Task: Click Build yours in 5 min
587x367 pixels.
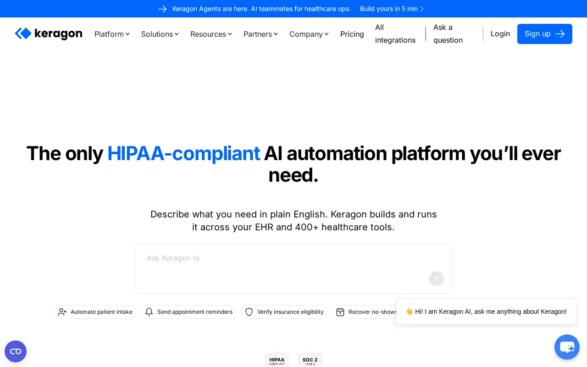Action: coord(389,9)
